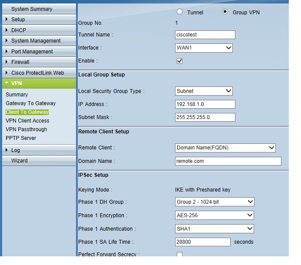Click the Domain Name field
The height and width of the screenshot is (265, 301).
[228, 161]
